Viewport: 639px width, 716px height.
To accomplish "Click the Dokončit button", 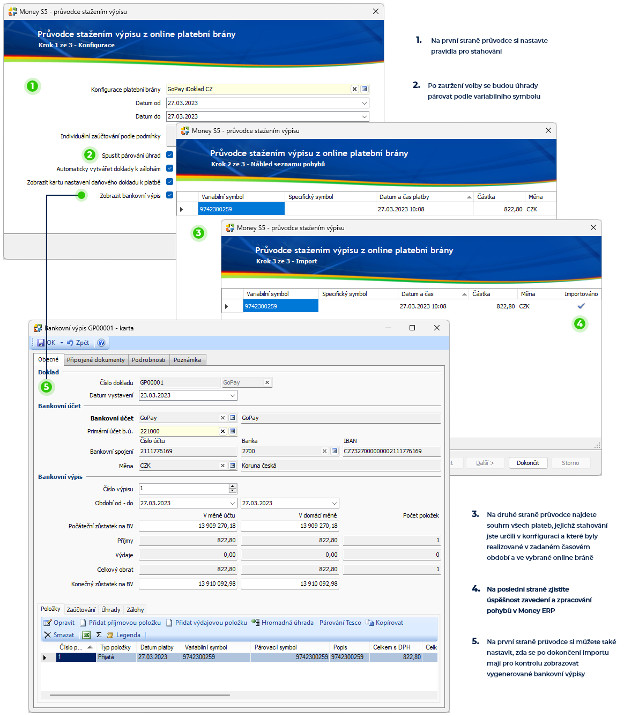I will click(528, 463).
